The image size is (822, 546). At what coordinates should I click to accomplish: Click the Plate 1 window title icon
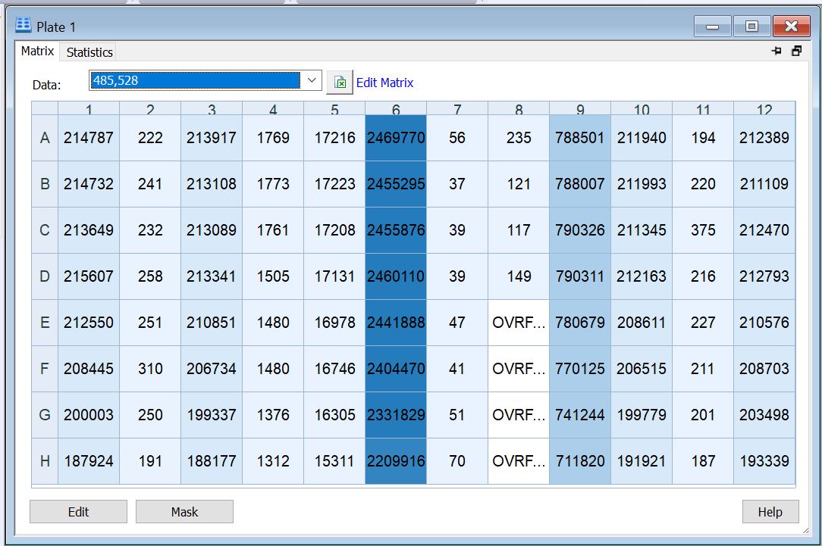tap(24, 27)
